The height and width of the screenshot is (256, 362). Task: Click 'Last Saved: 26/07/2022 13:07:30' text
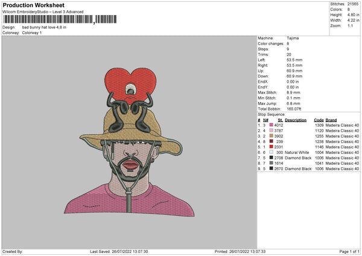(119, 252)
